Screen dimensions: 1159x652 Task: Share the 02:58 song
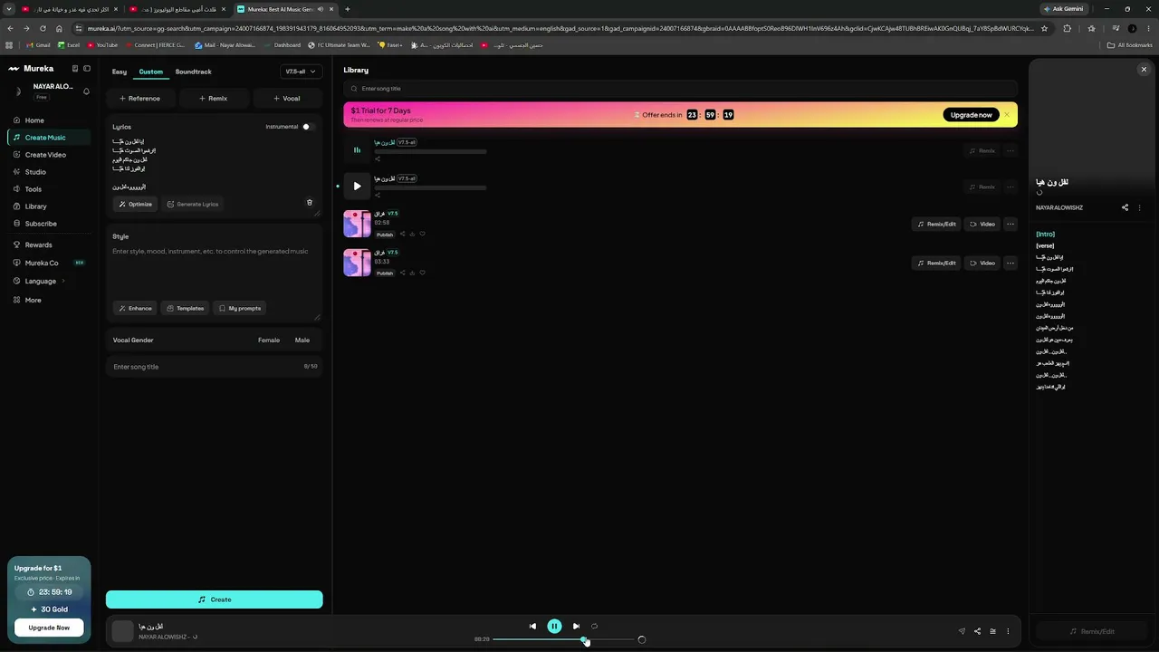click(402, 234)
